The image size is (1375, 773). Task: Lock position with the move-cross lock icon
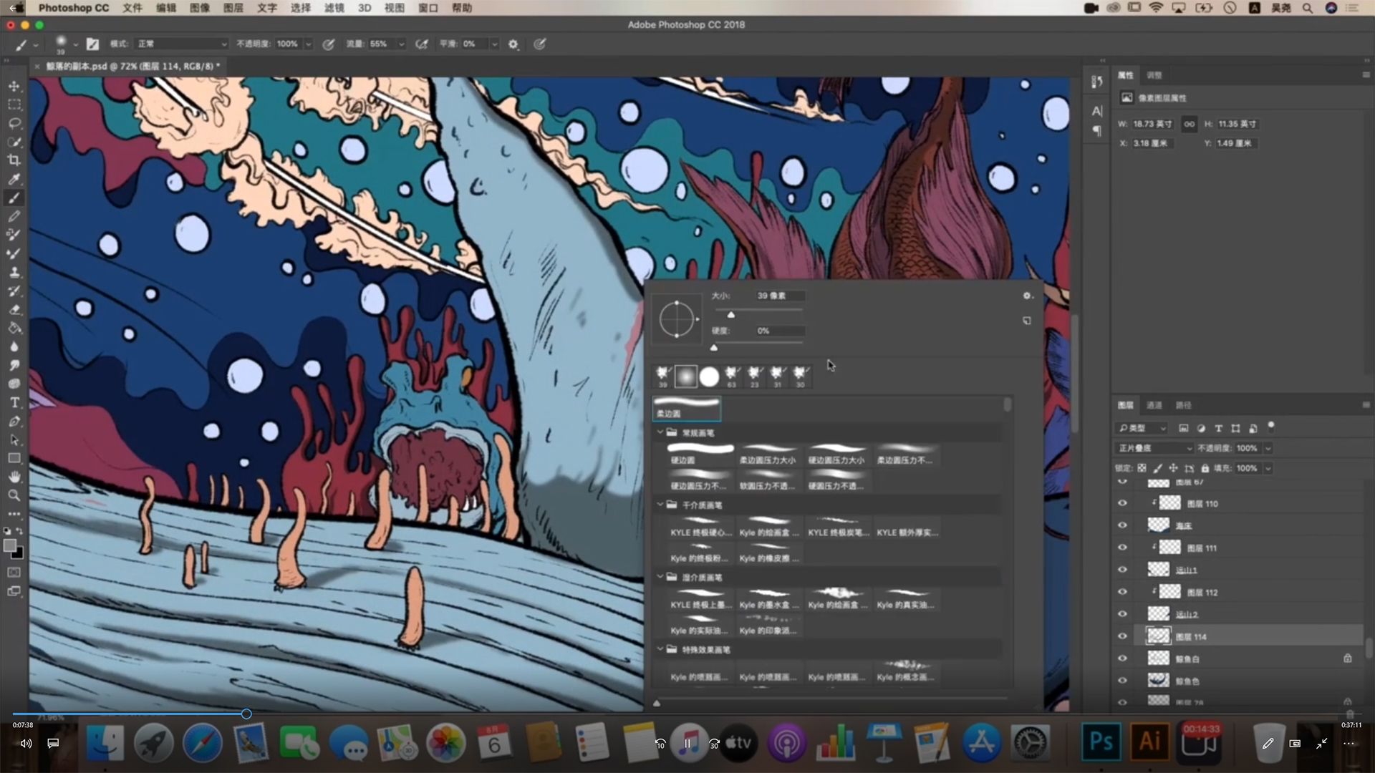pos(1173,468)
